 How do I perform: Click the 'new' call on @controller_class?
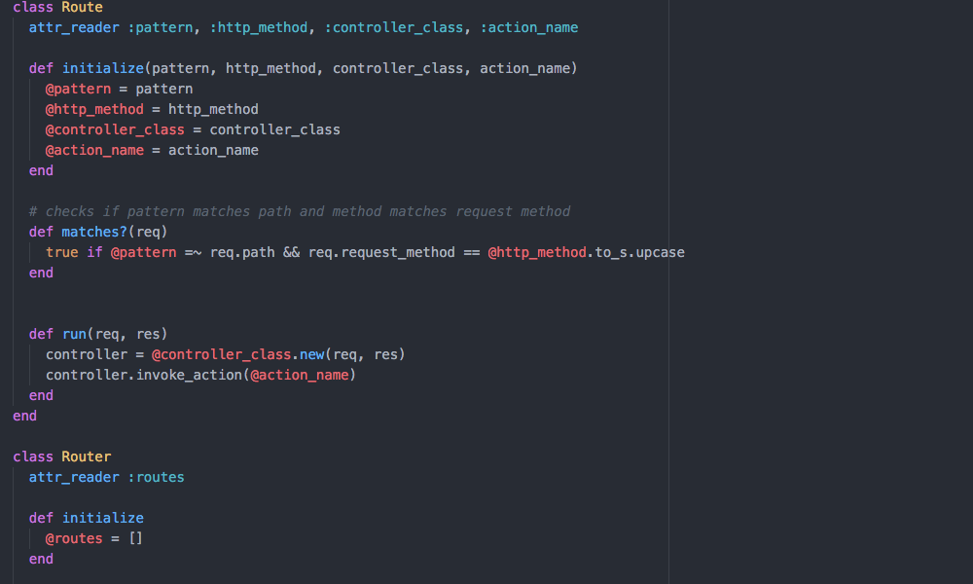point(311,354)
